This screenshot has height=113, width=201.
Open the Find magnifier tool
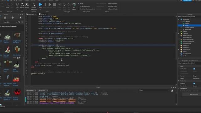(x=17, y=5)
